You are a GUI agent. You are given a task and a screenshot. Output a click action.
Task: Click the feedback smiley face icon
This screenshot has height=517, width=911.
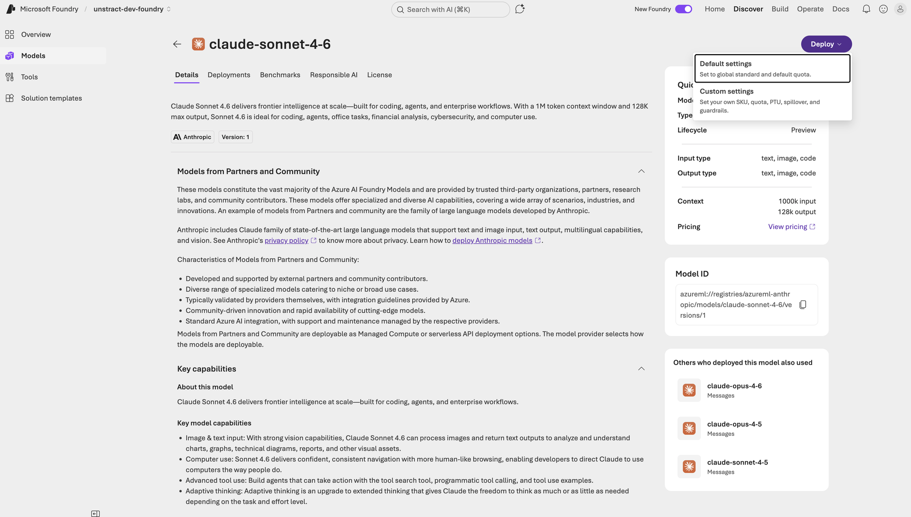pos(883,9)
